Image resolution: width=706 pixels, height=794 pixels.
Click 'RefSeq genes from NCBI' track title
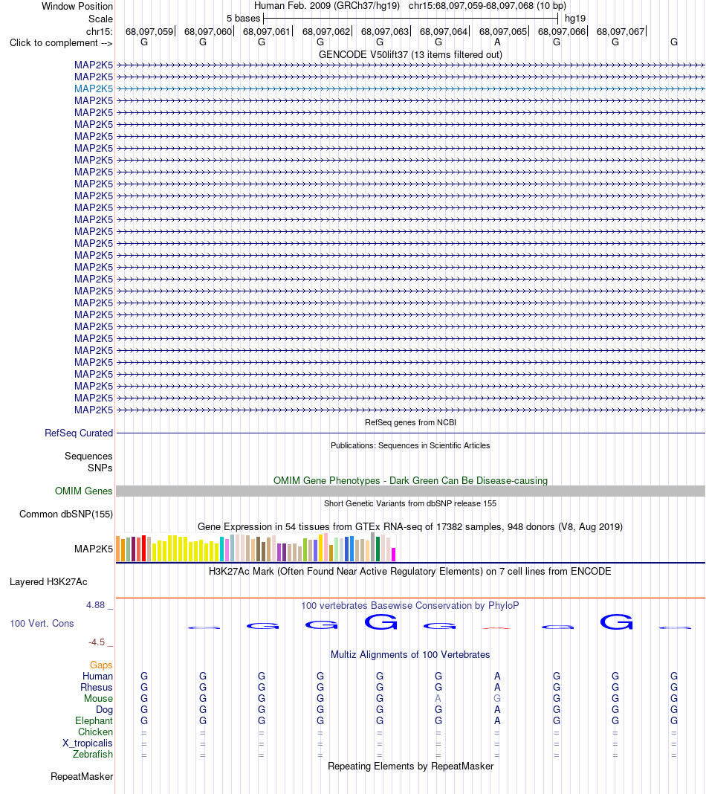coord(410,422)
